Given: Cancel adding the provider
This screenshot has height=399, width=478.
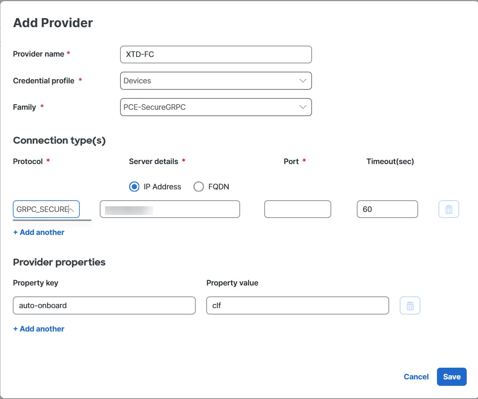Looking at the screenshot, I should 416,376.
